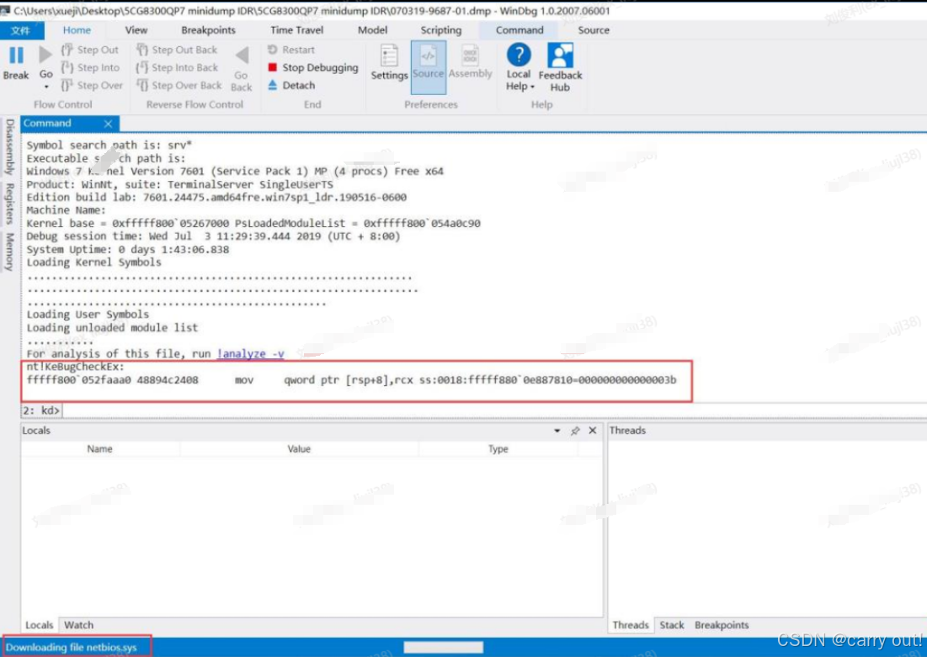The width and height of the screenshot is (927, 657).
Task: Click the Type column header in Locals
Action: click(498, 449)
